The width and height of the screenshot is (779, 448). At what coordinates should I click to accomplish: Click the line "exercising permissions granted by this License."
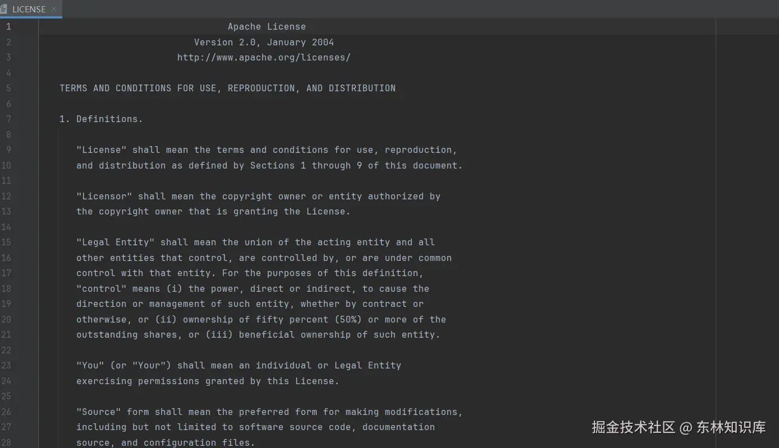coord(208,381)
